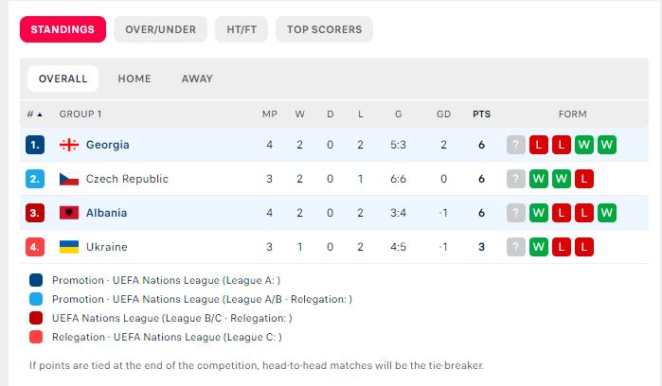Viewport: 662px width, 386px height.
Task: Open the HT/FT view
Action: pyautogui.click(x=241, y=29)
